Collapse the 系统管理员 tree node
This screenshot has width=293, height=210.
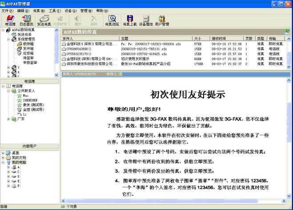tap(8, 39)
